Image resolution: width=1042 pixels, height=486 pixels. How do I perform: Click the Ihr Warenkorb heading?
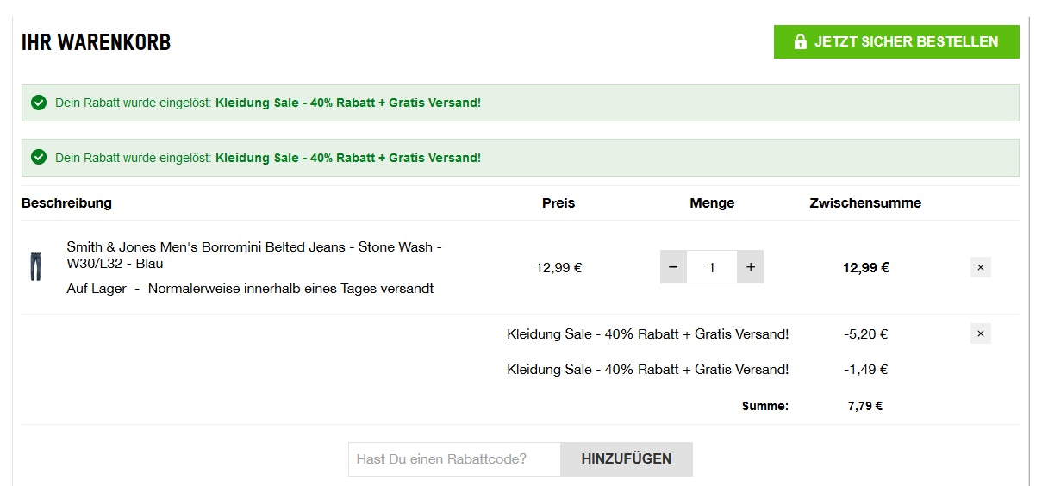tap(96, 42)
